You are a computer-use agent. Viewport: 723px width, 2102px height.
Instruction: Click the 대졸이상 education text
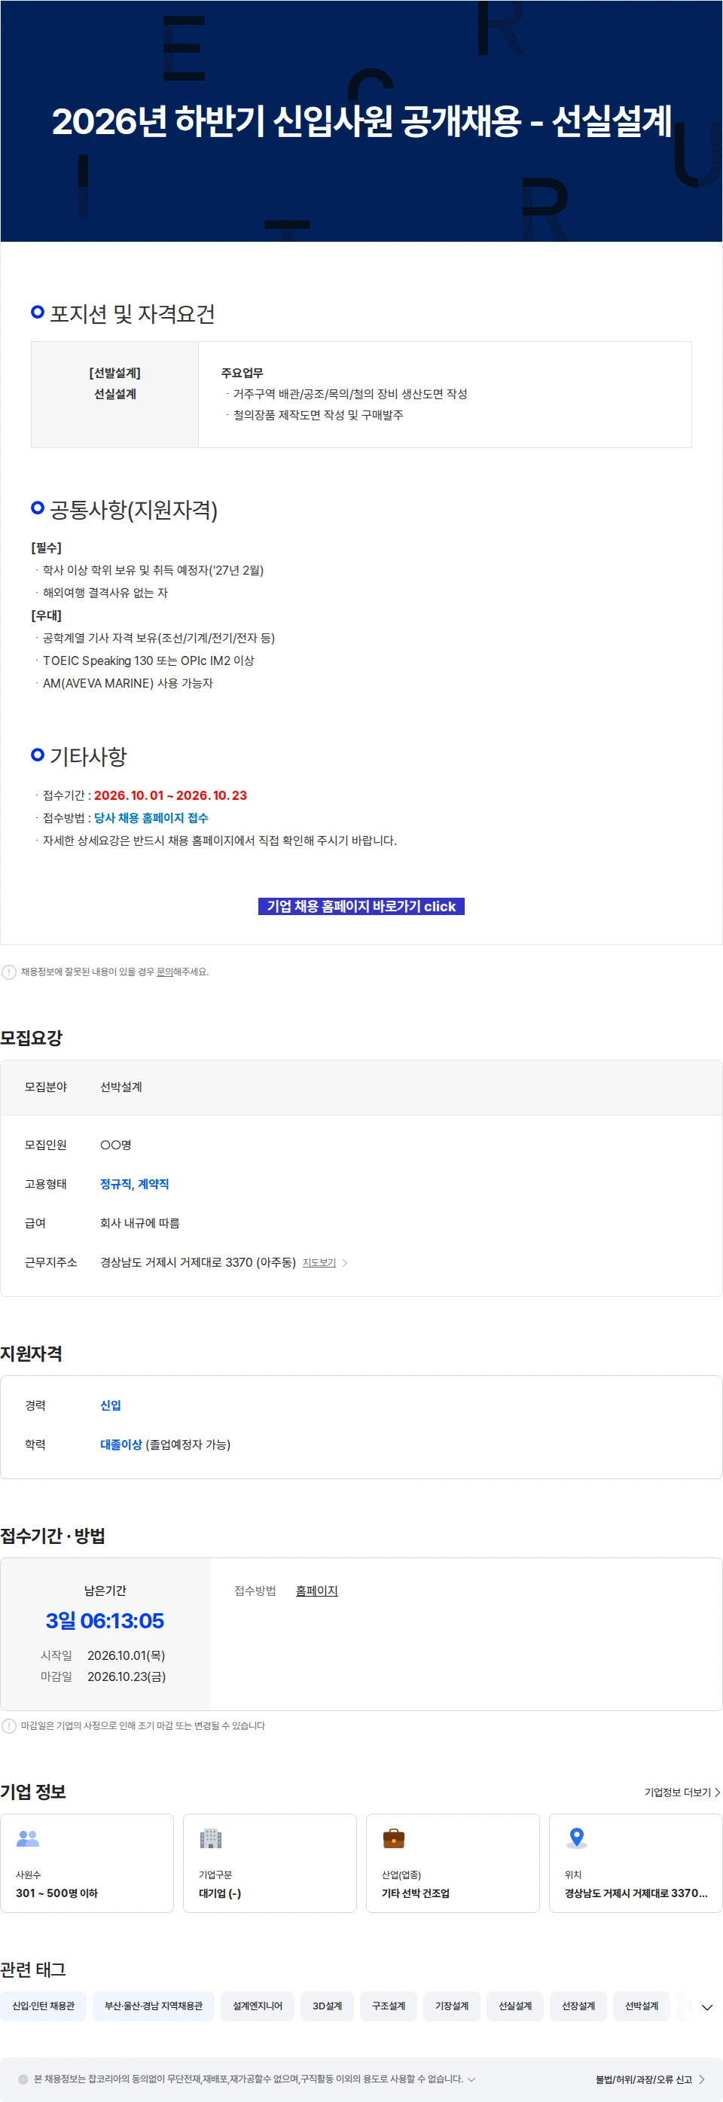(120, 1445)
